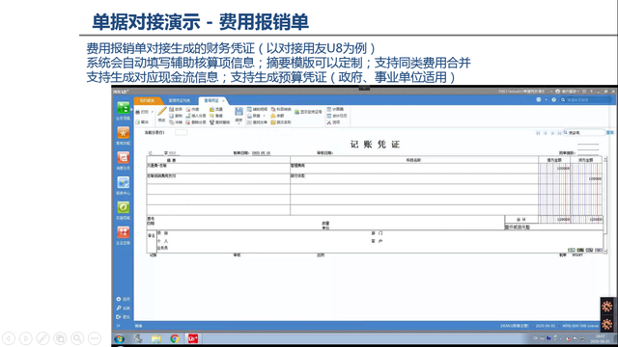Open the red enterprise apps sidebar icon
Screen dimensions: 618x347
[x=123, y=232]
